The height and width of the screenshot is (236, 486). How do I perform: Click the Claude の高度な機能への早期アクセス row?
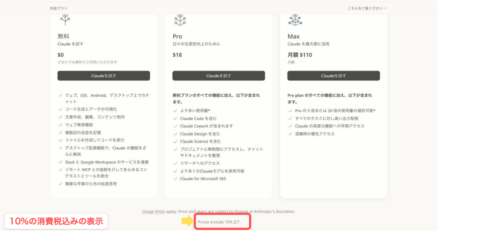(x=327, y=126)
